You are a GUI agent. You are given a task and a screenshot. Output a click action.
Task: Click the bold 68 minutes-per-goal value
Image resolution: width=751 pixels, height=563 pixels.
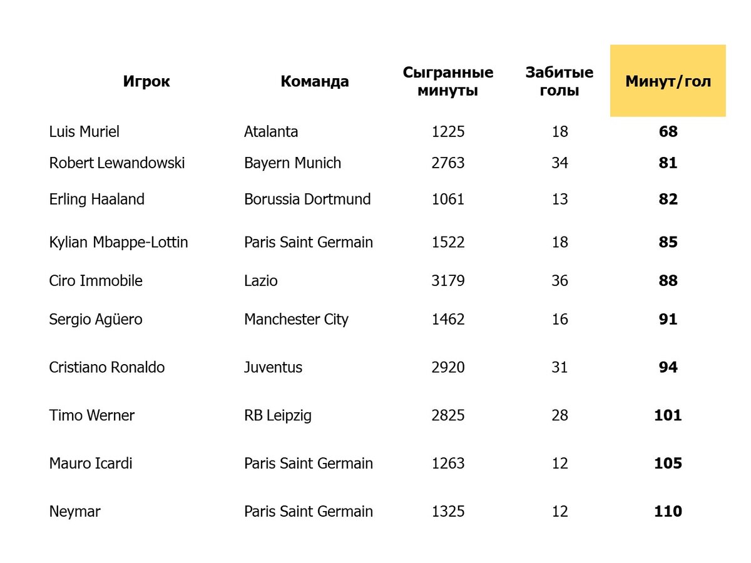point(668,131)
